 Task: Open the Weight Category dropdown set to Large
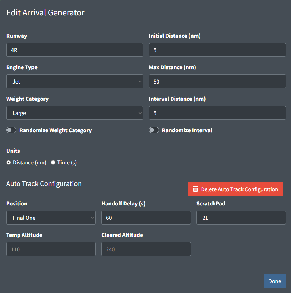pyautogui.click(x=75, y=113)
